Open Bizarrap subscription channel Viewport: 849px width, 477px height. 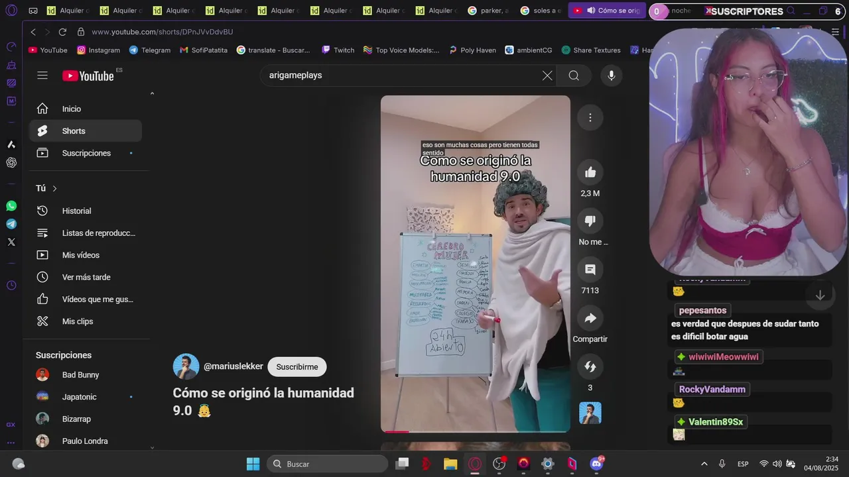85,419
